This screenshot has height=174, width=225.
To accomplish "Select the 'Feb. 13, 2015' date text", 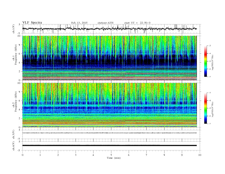I will tap(79, 23).
